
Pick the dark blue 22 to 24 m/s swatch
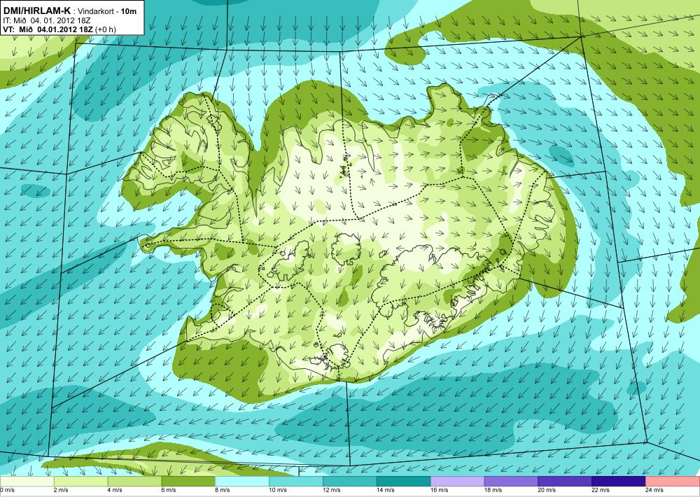[x=619, y=482]
